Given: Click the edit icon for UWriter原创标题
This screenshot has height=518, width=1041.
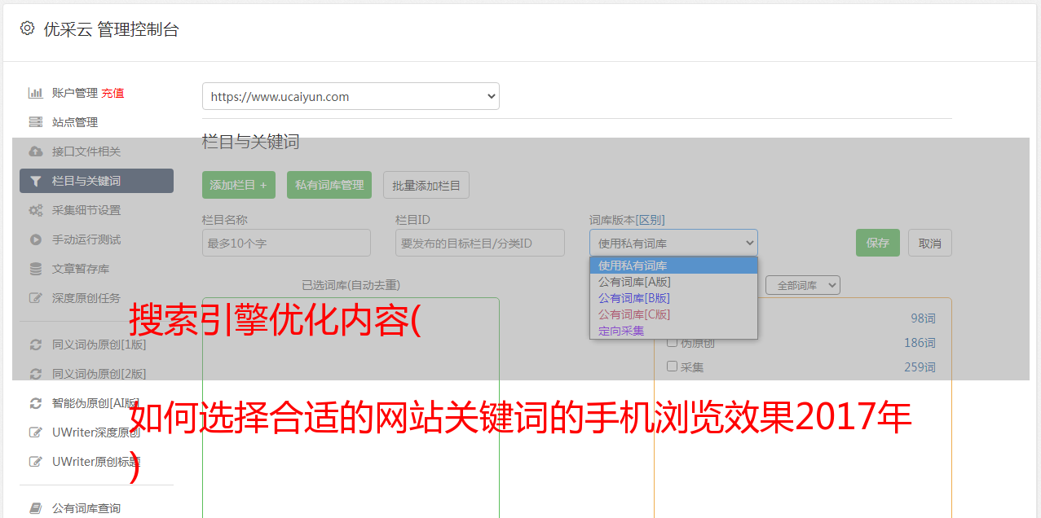Looking at the screenshot, I should [35, 462].
